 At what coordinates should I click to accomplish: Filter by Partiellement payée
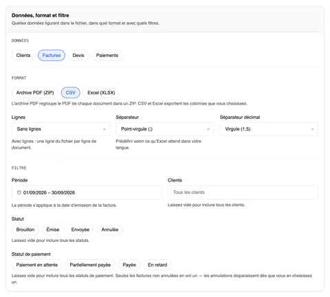pos(90,265)
